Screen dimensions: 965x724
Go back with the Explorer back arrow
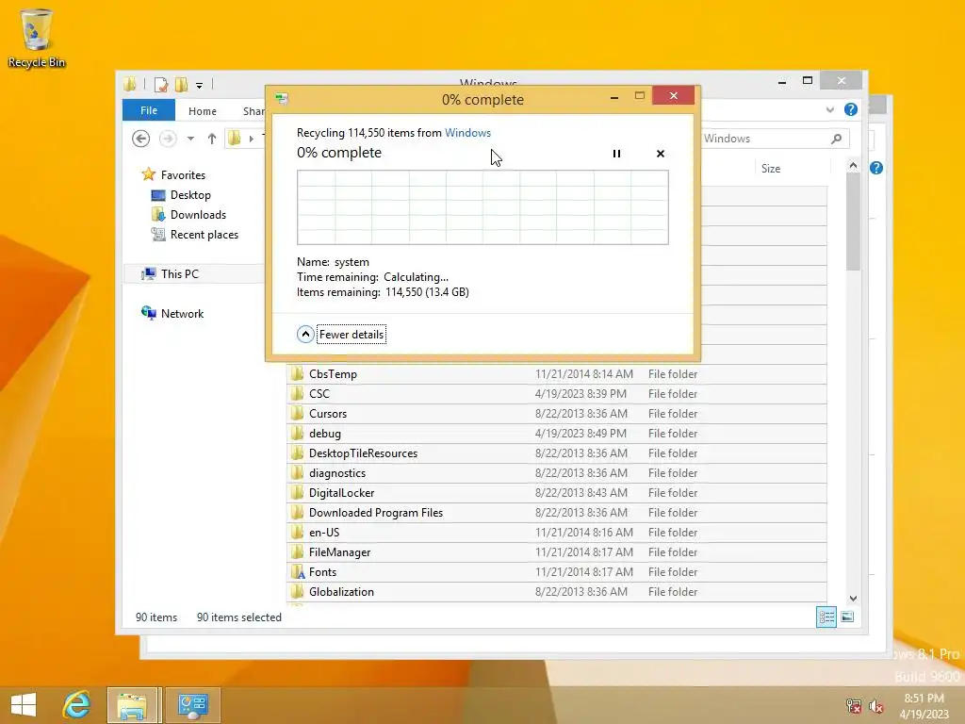(x=141, y=139)
